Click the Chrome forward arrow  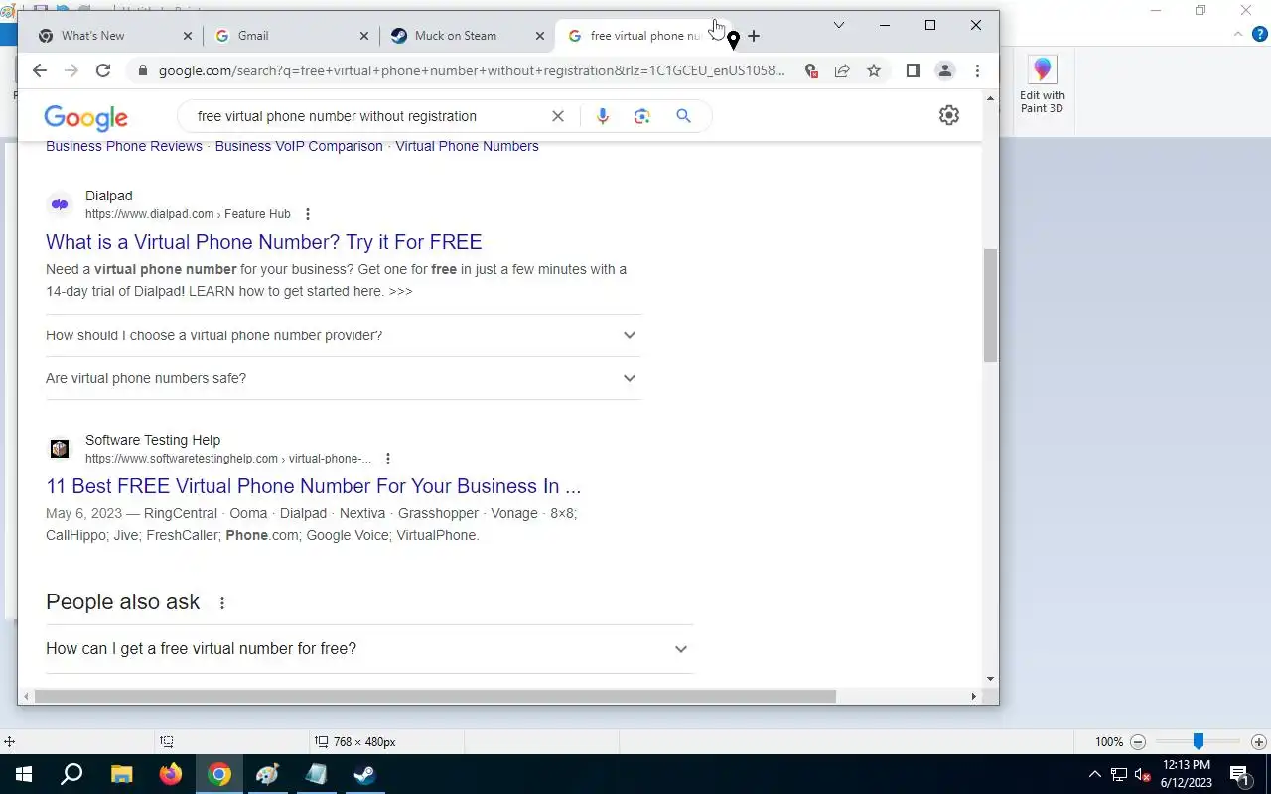point(71,70)
